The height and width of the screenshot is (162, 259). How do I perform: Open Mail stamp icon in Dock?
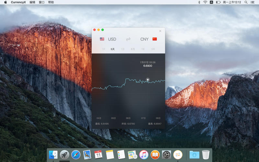point(87,155)
